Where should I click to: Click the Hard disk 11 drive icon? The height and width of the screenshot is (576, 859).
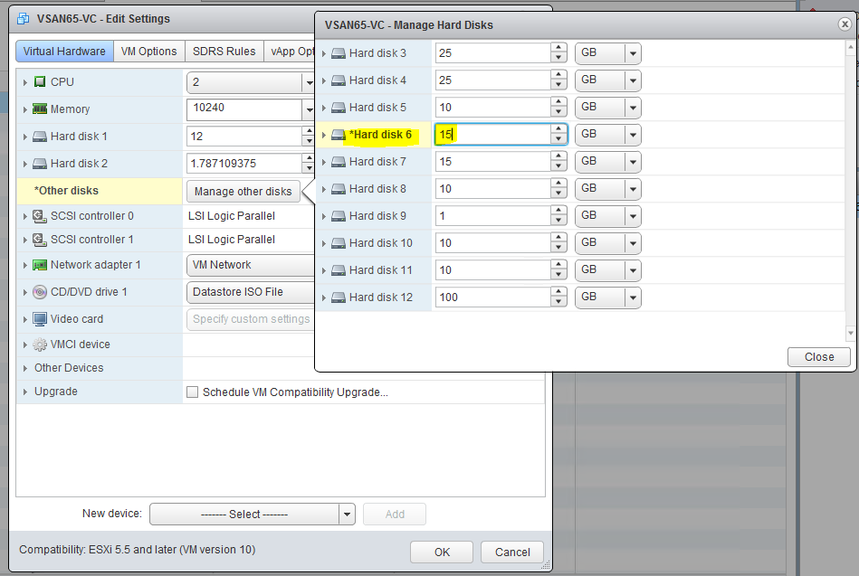339,270
